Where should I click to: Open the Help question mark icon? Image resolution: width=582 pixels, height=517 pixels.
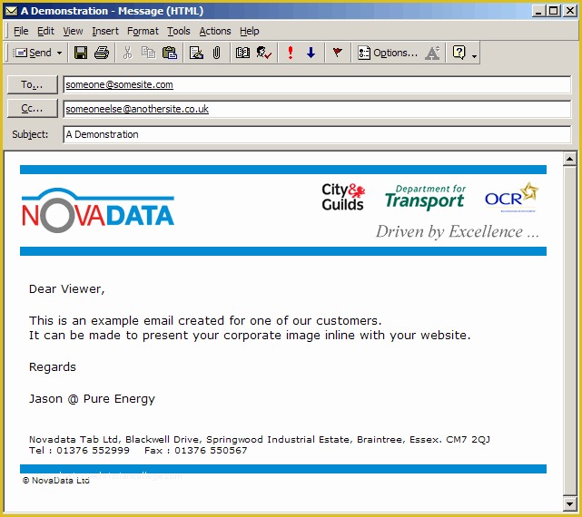[459, 53]
